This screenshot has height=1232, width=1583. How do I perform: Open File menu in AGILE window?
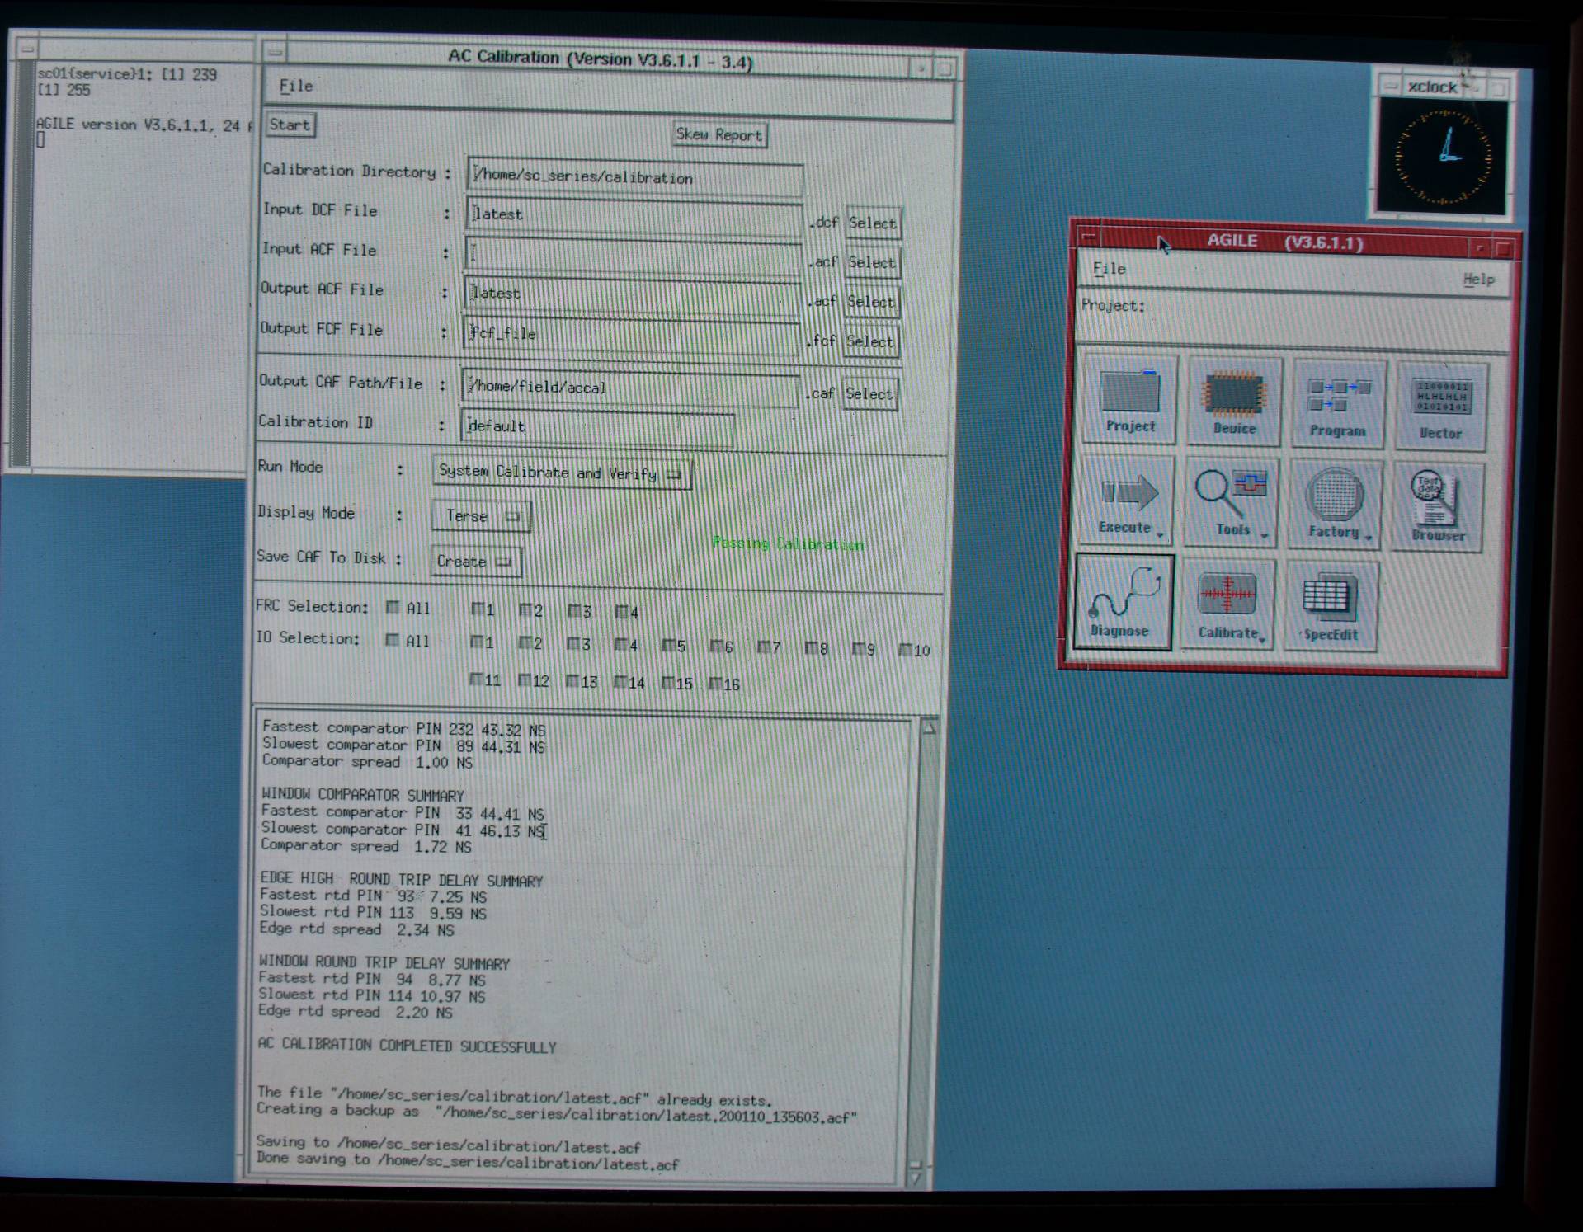[x=1109, y=269]
